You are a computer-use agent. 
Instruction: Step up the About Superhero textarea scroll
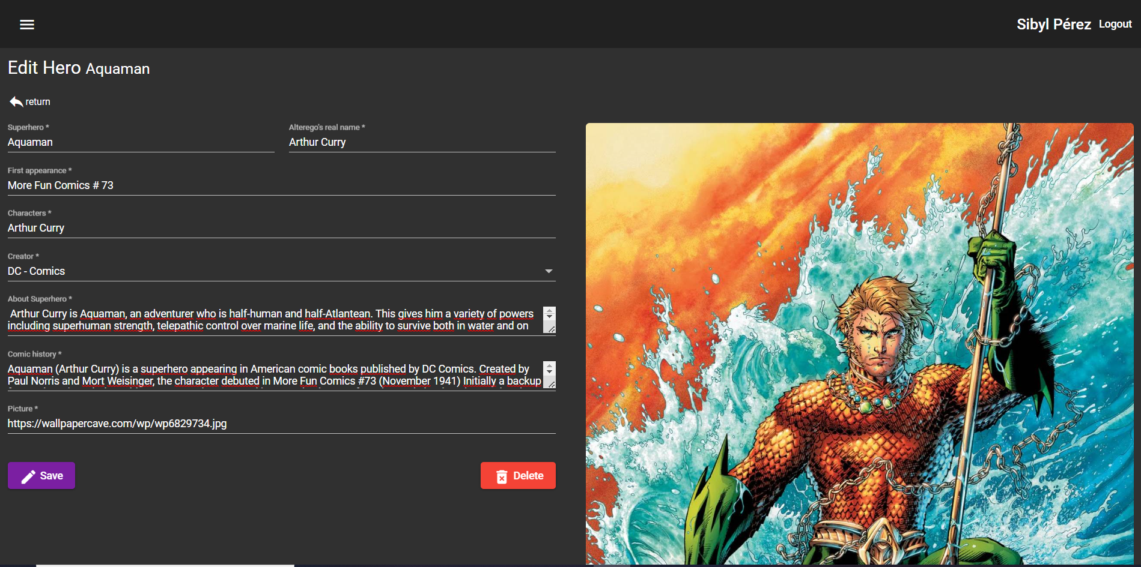(x=549, y=310)
